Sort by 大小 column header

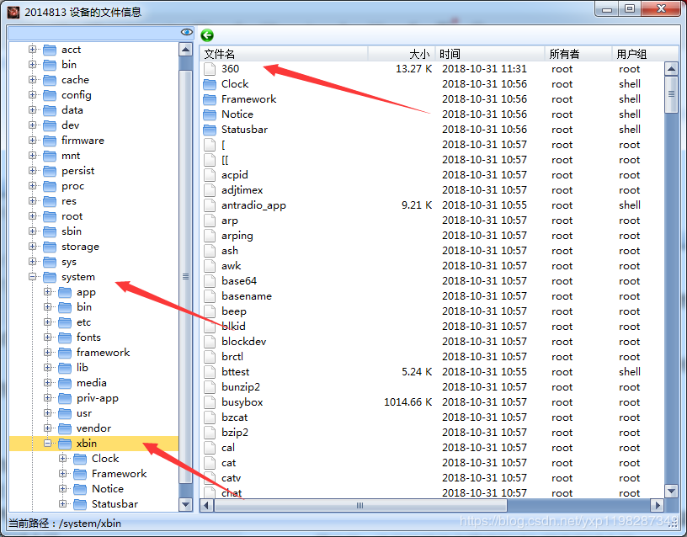point(401,53)
